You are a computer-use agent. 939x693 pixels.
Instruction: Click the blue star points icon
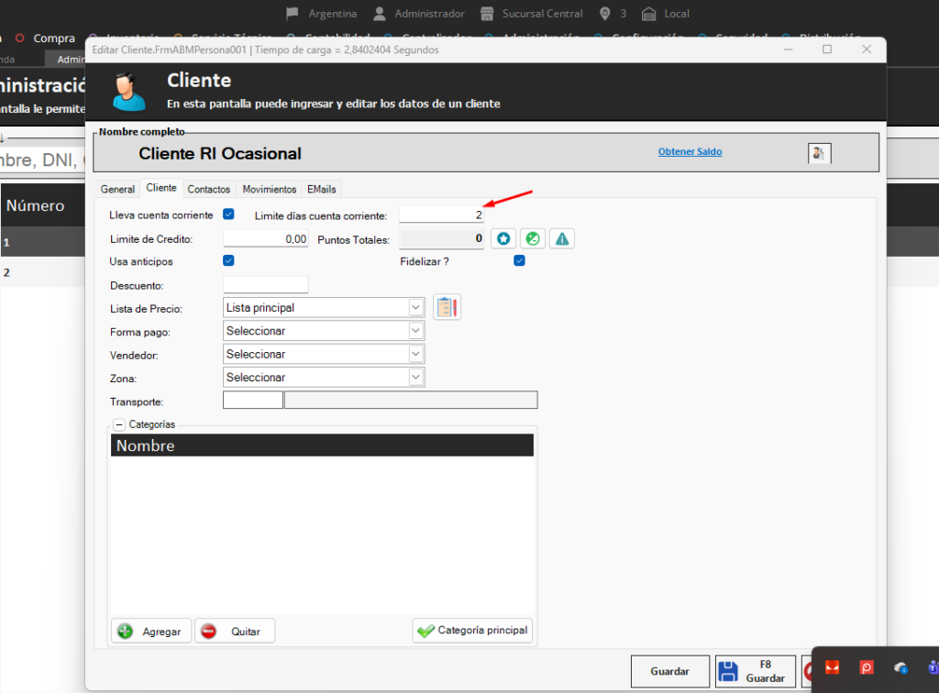pos(503,238)
